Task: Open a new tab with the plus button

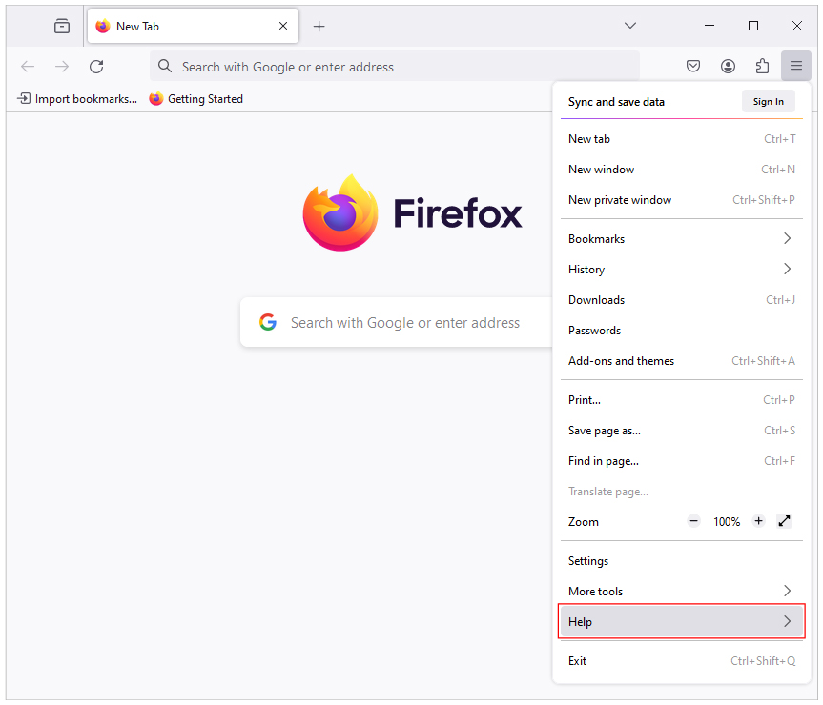Action: pyautogui.click(x=319, y=26)
